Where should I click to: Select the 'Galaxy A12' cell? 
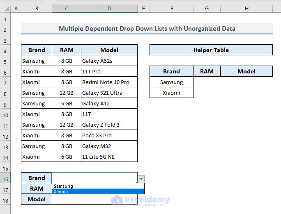[109, 103]
